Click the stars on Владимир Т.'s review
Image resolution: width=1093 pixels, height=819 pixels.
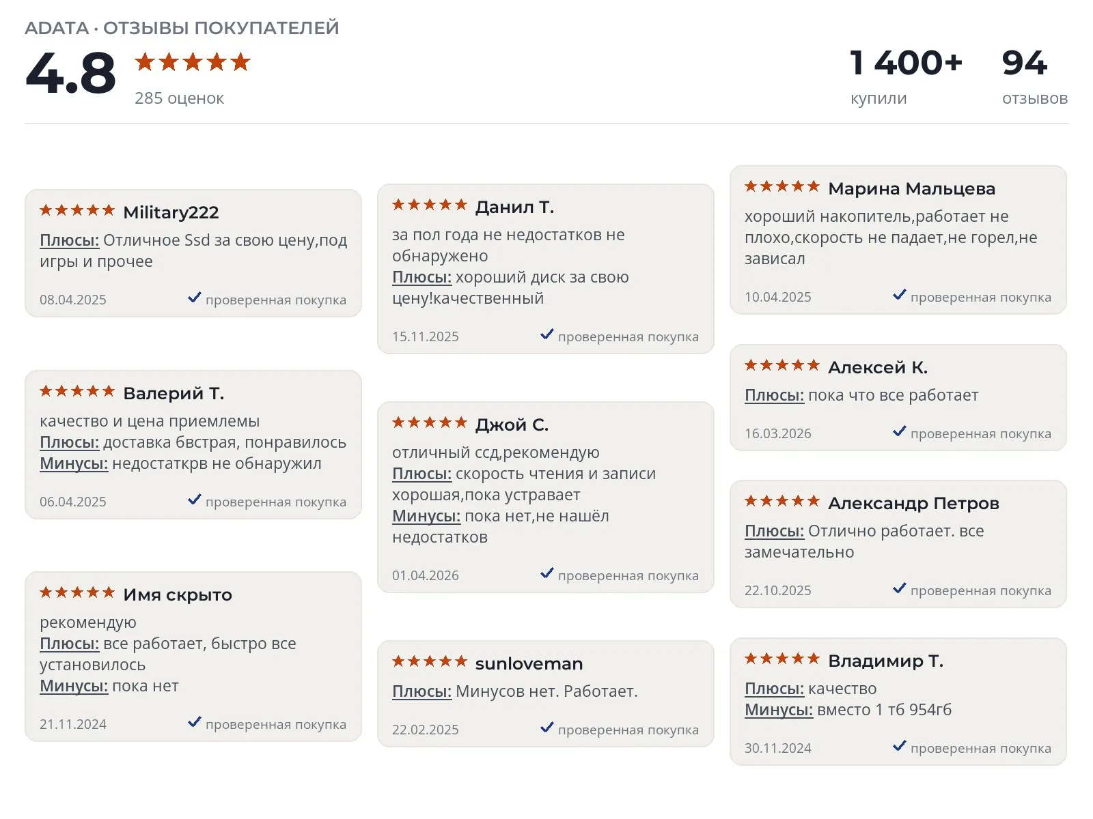coord(782,659)
